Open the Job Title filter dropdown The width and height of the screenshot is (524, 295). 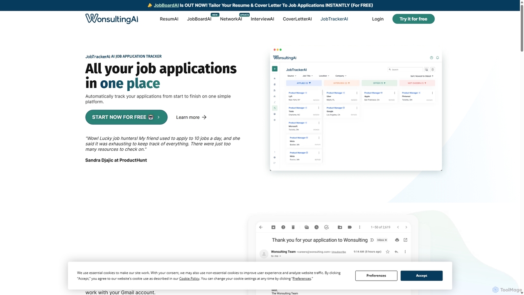pyautogui.click(x=307, y=76)
